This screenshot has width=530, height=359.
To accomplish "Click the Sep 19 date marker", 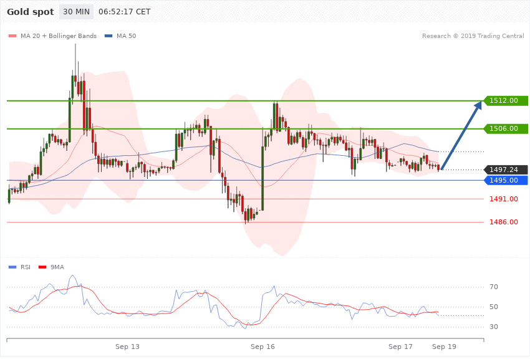I will (444, 347).
